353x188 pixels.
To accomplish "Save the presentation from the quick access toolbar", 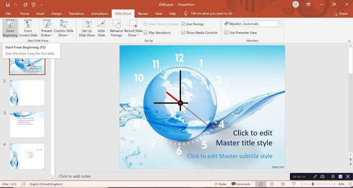I will click(8, 5).
